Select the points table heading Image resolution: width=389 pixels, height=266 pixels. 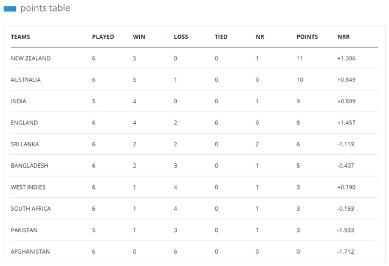(x=45, y=8)
